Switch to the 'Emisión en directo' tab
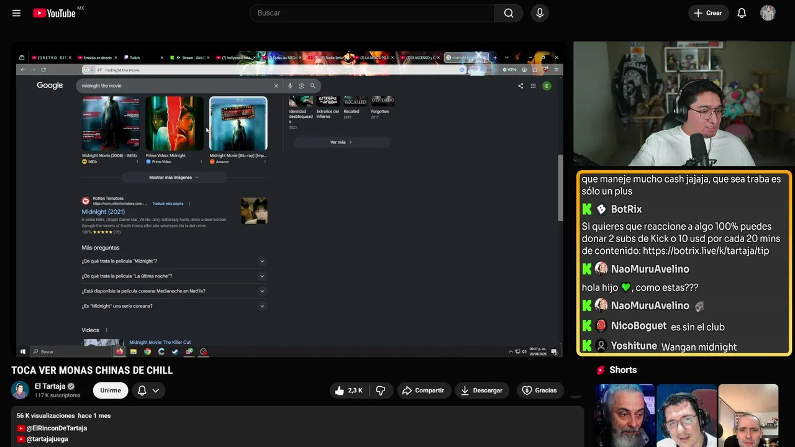Viewport: 795px width, 447px height. (98, 58)
